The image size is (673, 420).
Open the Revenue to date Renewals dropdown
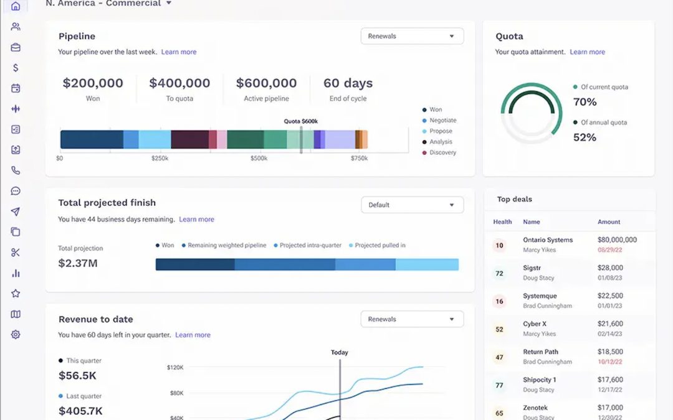tap(412, 319)
